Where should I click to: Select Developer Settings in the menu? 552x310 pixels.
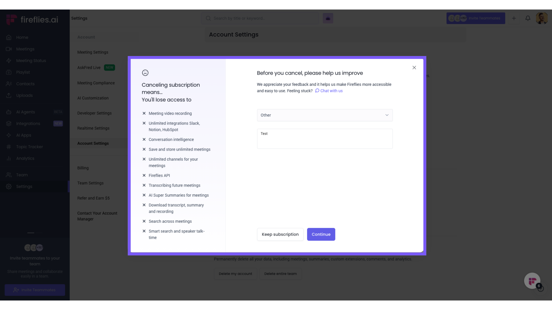(94, 113)
